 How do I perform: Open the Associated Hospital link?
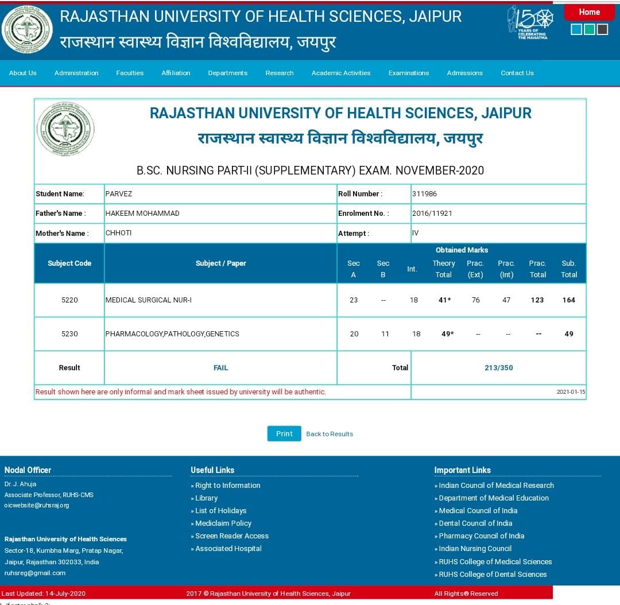pyautogui.click(x=228, y=548)
